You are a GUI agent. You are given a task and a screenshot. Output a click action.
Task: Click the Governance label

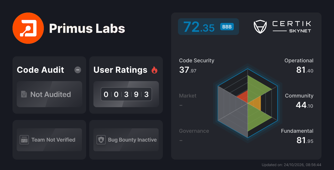(194, 131)
